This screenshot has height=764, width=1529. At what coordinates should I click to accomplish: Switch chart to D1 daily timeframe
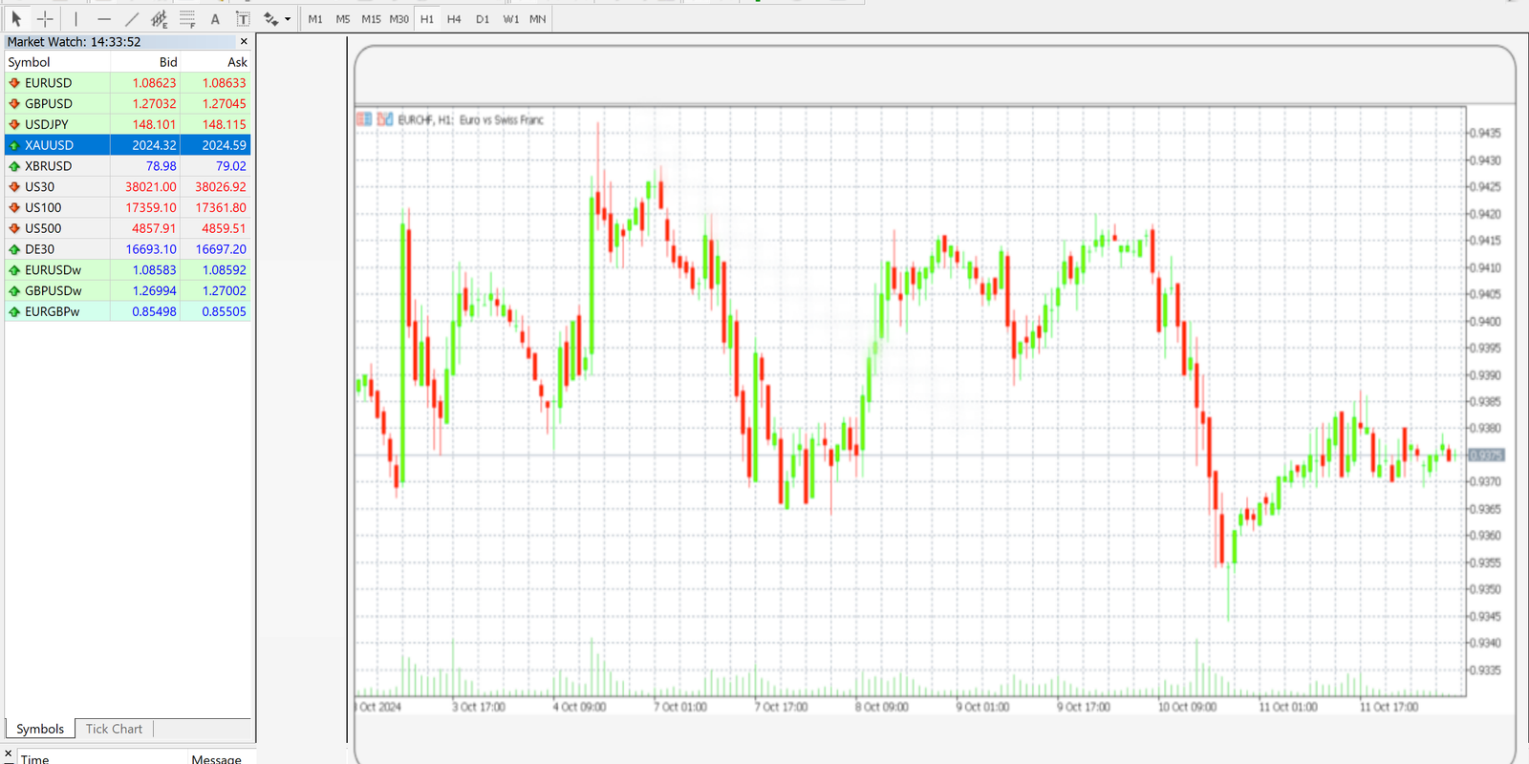[x=483, y=19]
